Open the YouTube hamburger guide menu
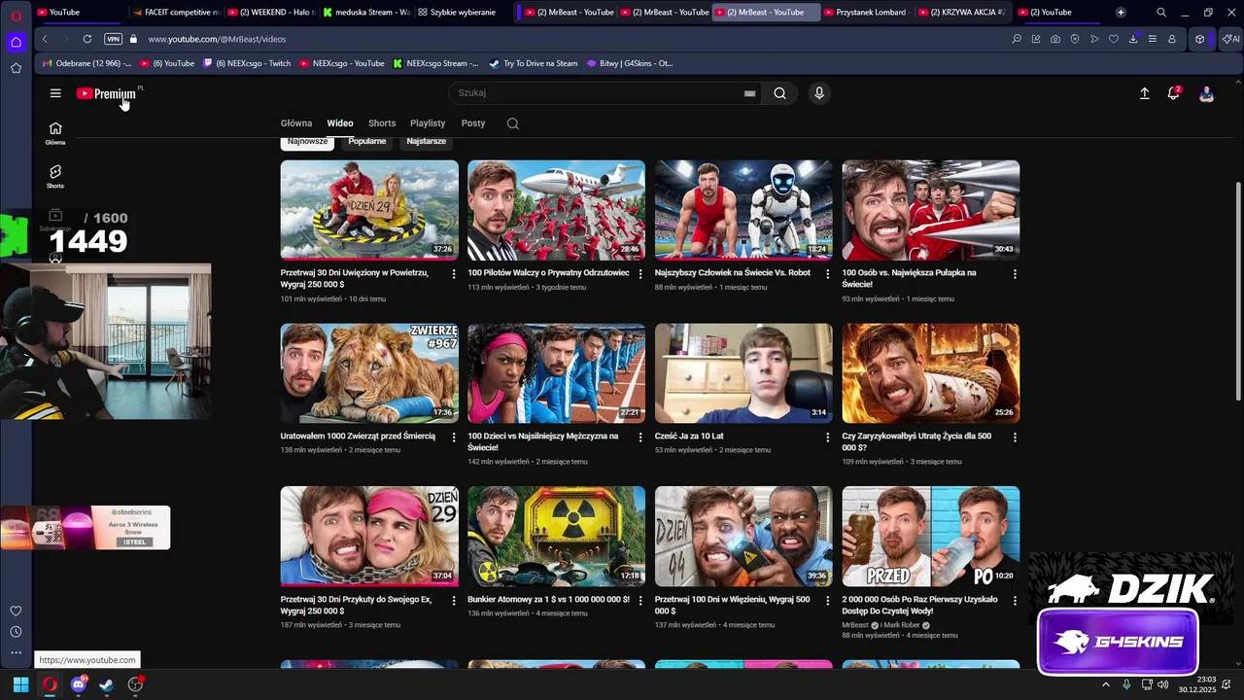1244x700 pixels. 55,93
